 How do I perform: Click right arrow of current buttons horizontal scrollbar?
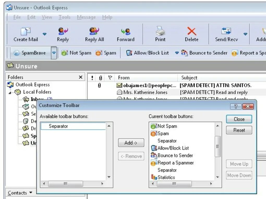coord(211,184)
